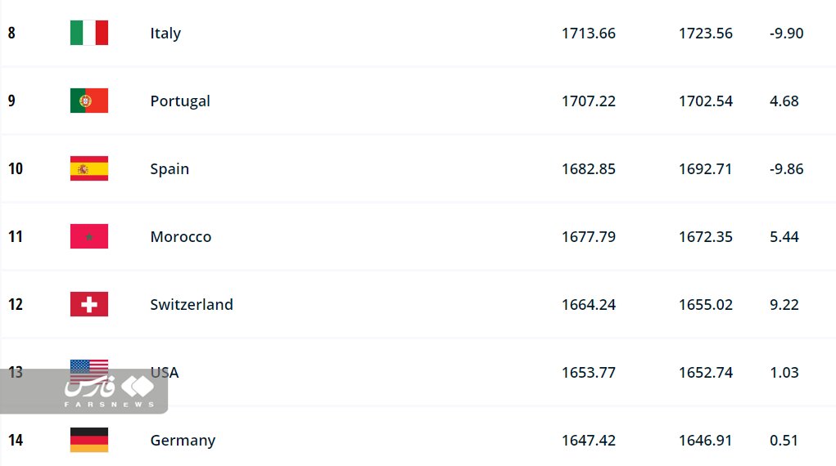This screenshot has height=466, width=836.
Task: Click Switzerland's points change 9.22
Action: [784, 305]
